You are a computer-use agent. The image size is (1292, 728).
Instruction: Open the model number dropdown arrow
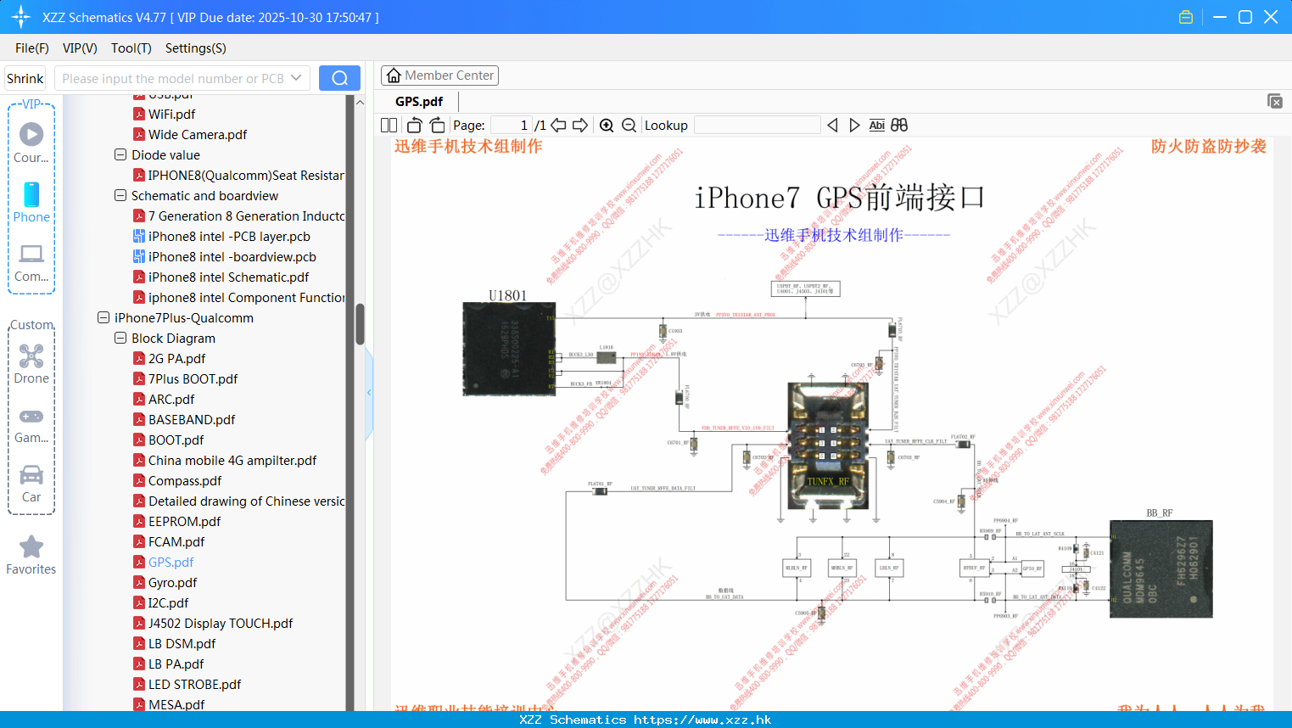pyautogui.click(x=296, y=78)
